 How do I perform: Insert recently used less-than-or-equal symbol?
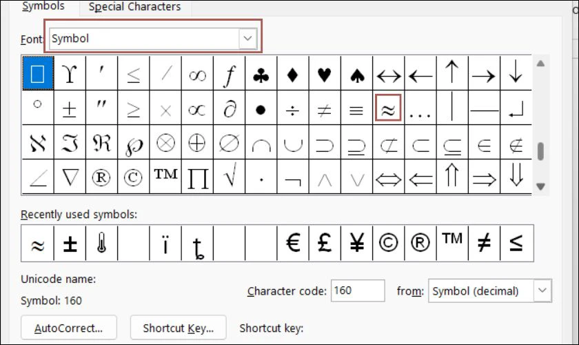[516, 244]
